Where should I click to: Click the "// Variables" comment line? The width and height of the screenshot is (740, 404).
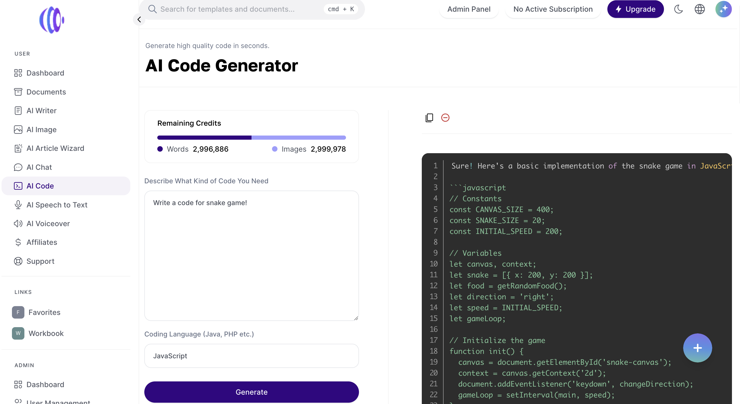[476, 253]
